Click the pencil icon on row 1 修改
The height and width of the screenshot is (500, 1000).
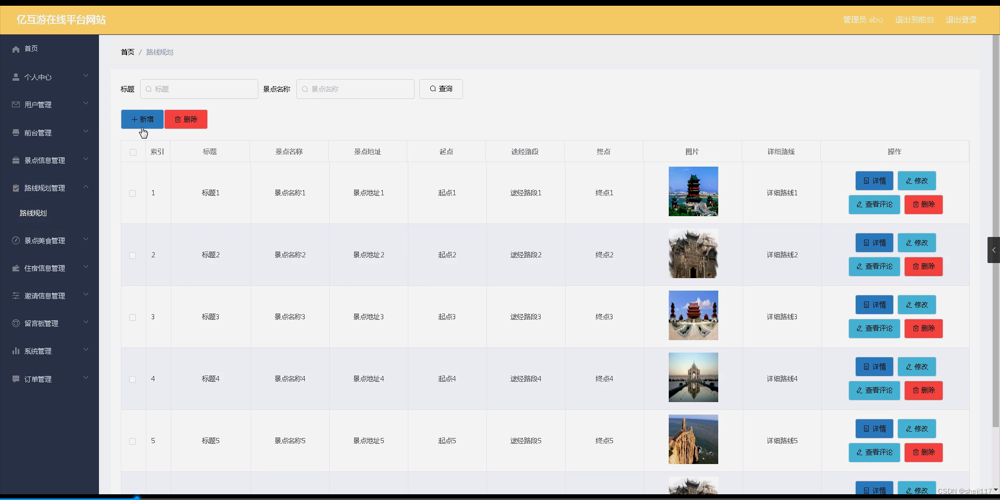click(x=909, y=181)
